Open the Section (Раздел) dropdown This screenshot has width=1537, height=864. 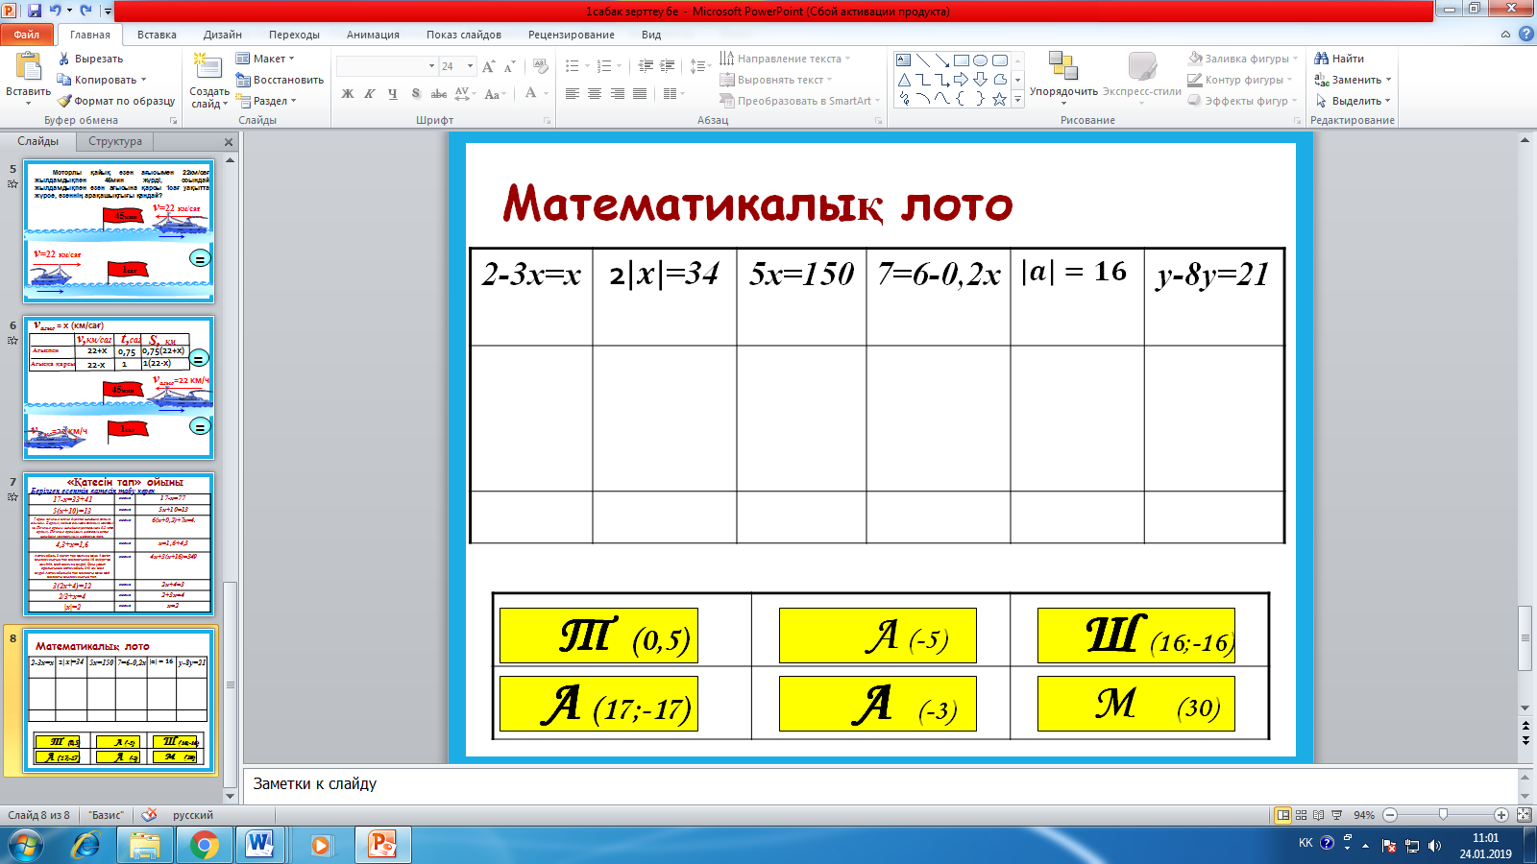click(x=266, y=101)
